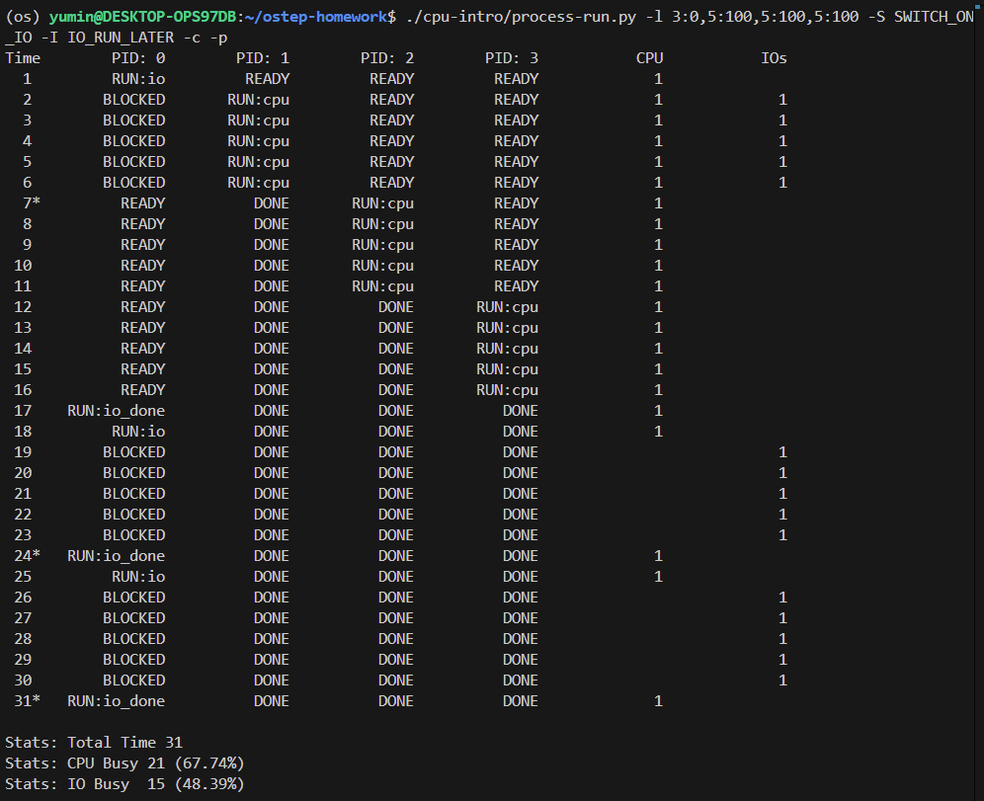Click BLOCKED in time row 30
This screenshot has height=801, width=984.
click(x=133, y=680)
